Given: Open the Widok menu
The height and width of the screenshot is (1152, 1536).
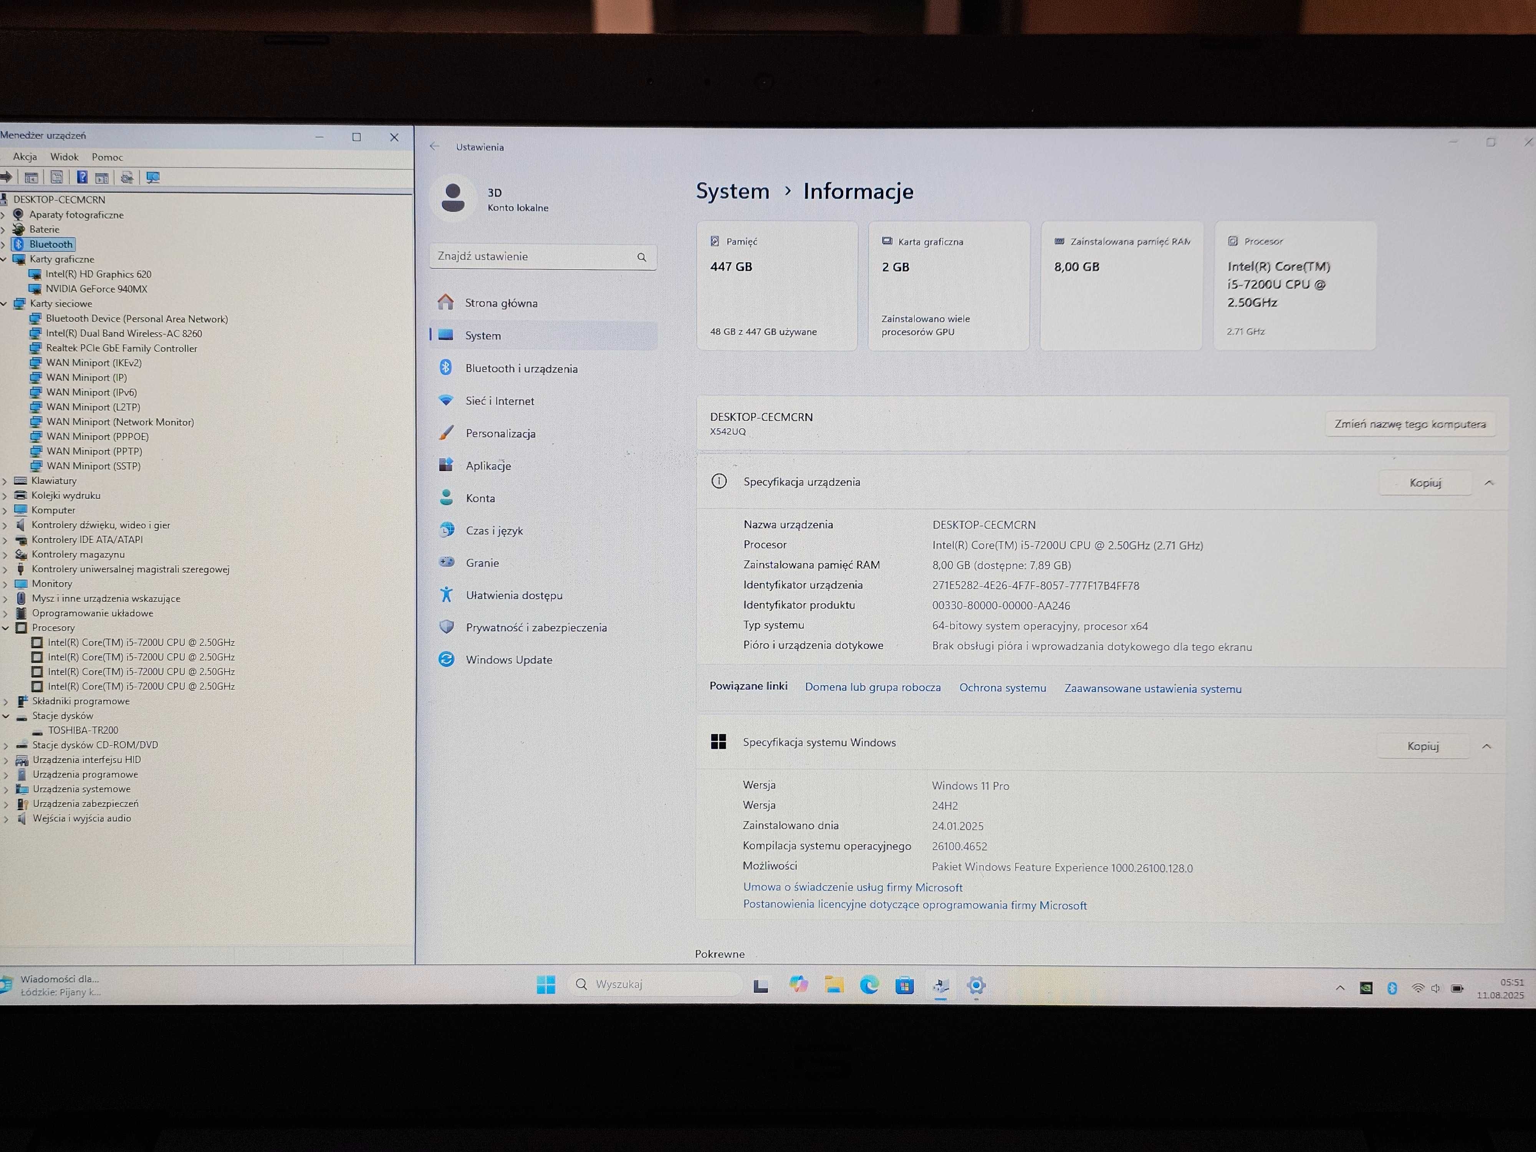Looking at the screenshot, I should (x=64, y=157).
